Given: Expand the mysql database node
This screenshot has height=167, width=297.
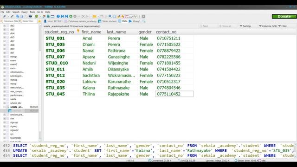Looking at the screenshot, I should 4,83.
